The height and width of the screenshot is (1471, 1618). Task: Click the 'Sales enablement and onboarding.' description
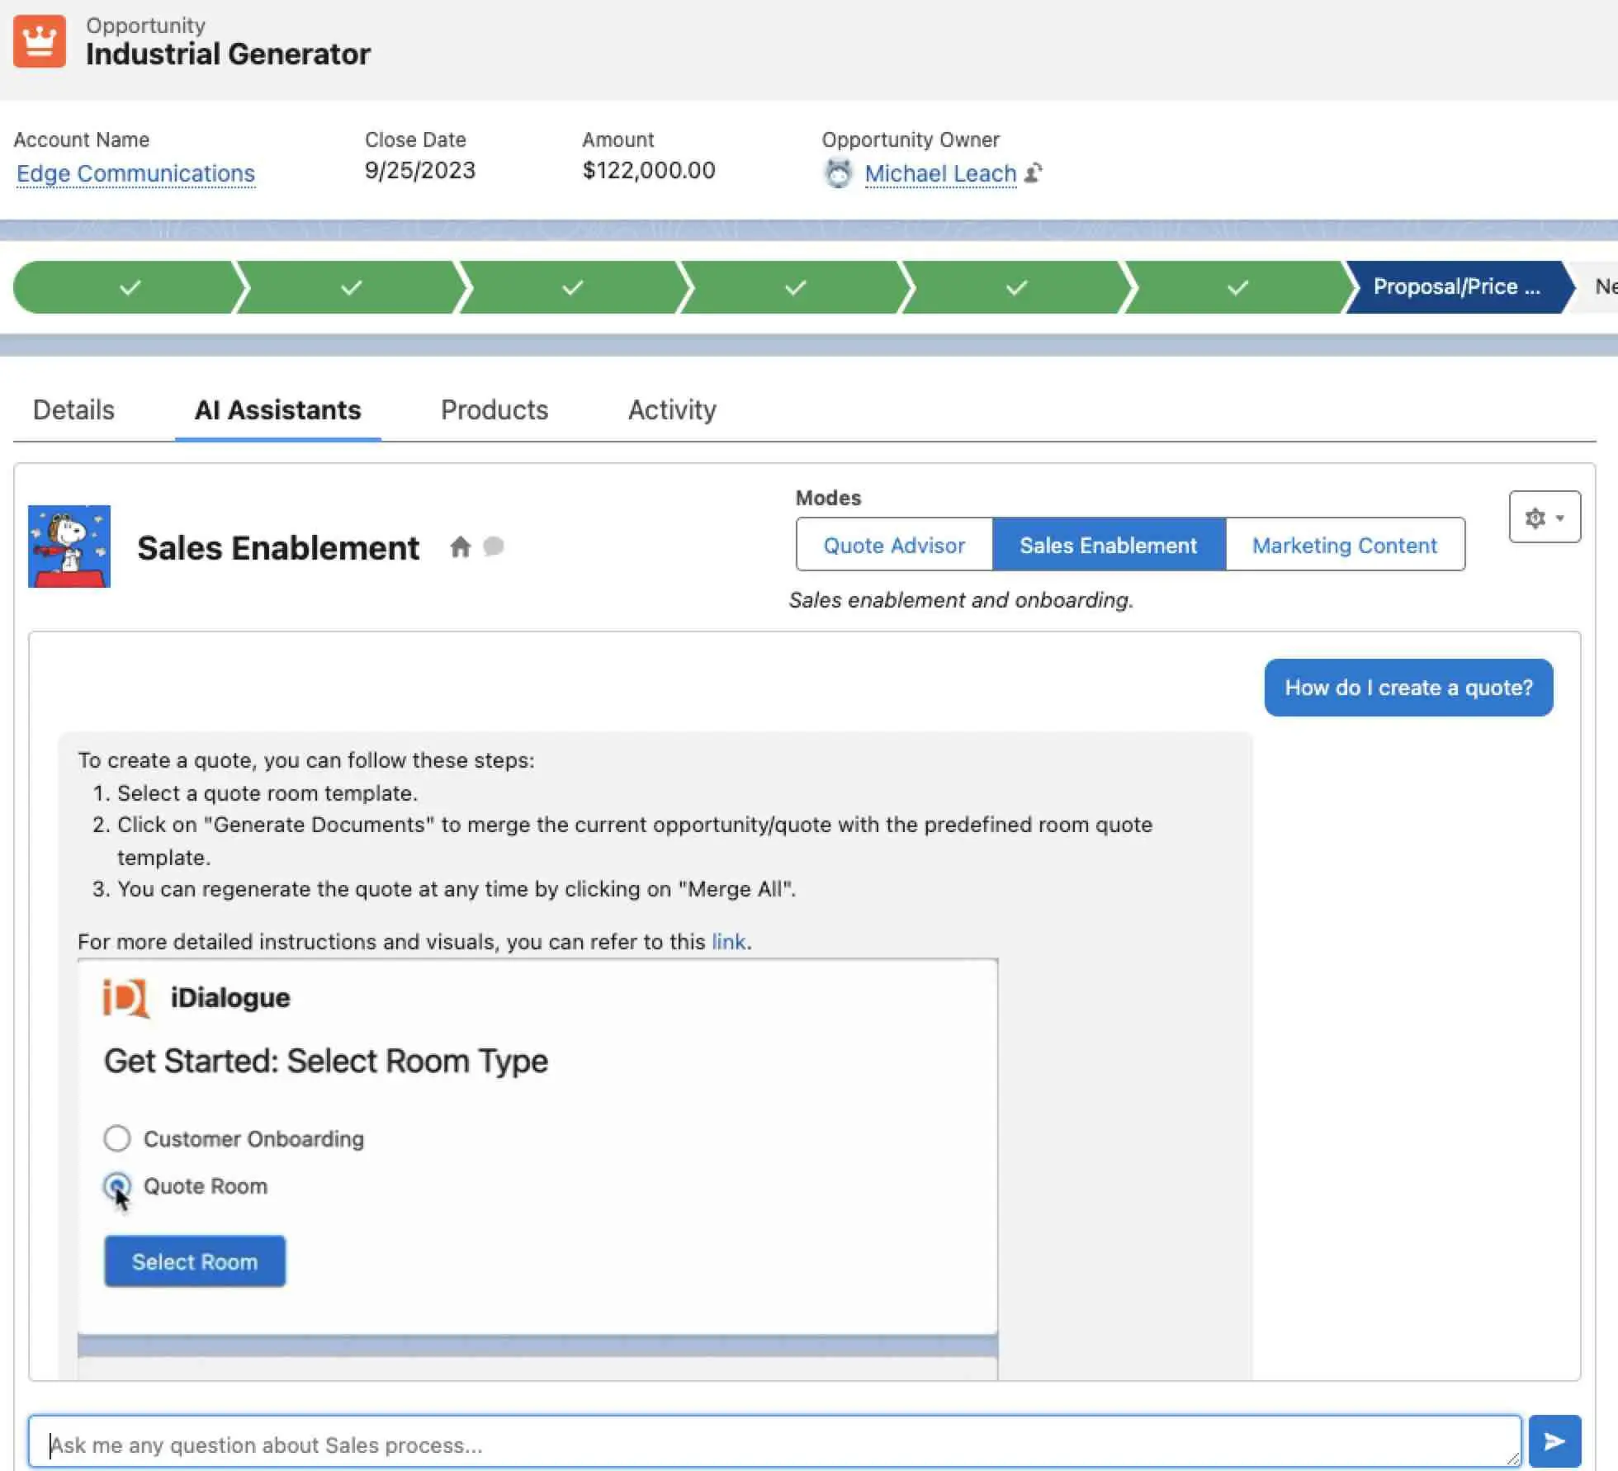click(x=961, y=600)
